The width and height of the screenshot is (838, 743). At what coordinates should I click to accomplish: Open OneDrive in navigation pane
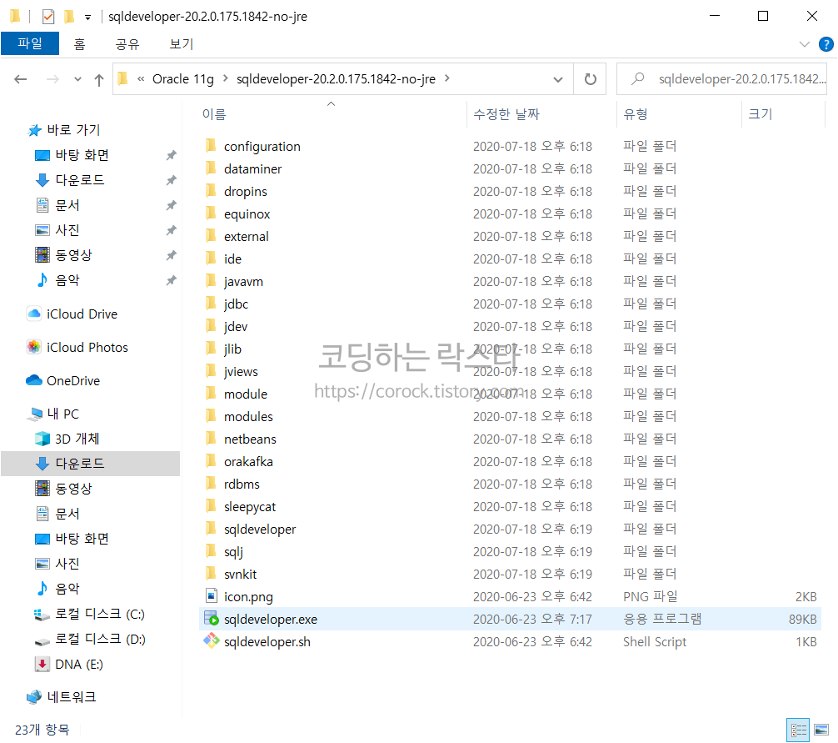point(73,381)
